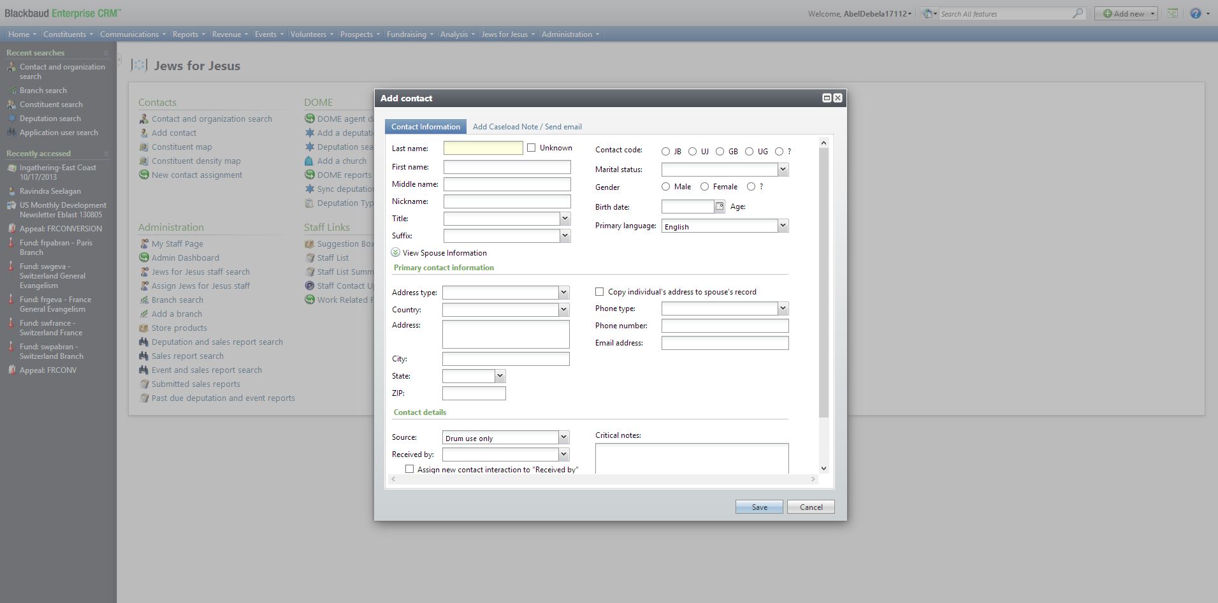
Task: Click the Suggestion Box icon under Staff Links
Action: pos(310,243)
